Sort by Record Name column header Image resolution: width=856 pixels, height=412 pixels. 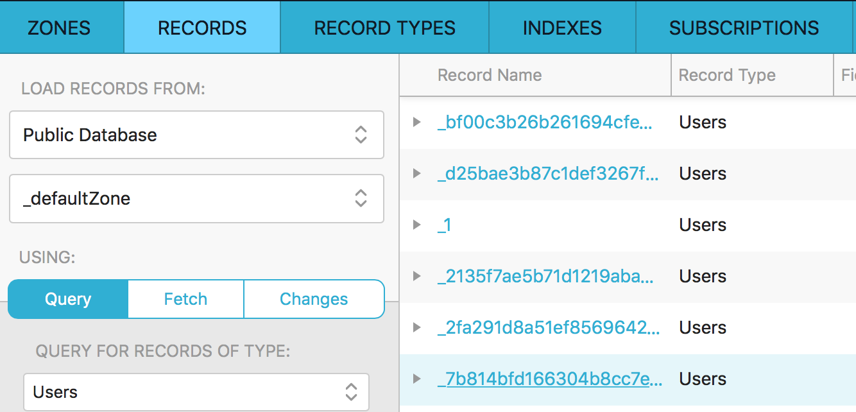click(x=490, y=75)
